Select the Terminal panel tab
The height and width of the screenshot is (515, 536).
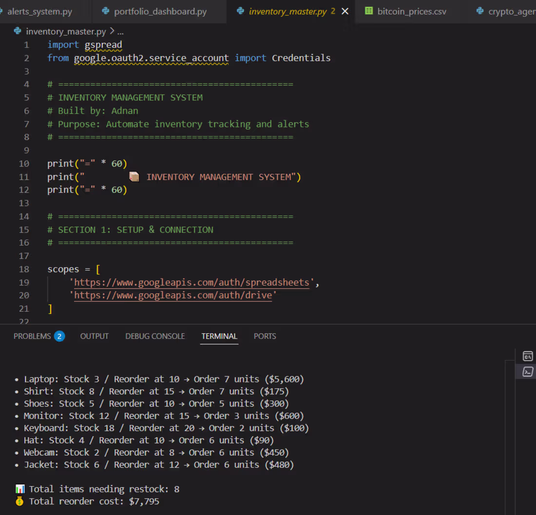[219, 336]
